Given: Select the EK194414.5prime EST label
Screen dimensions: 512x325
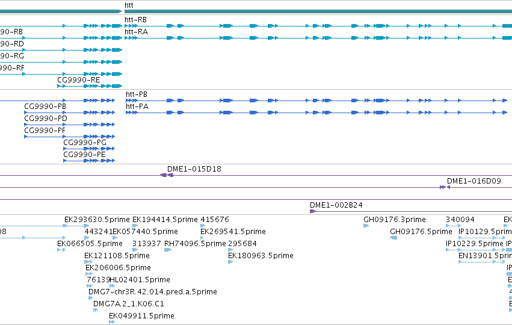Looking at the screenshot, I should pyautogui.click(x=165, y=220).
